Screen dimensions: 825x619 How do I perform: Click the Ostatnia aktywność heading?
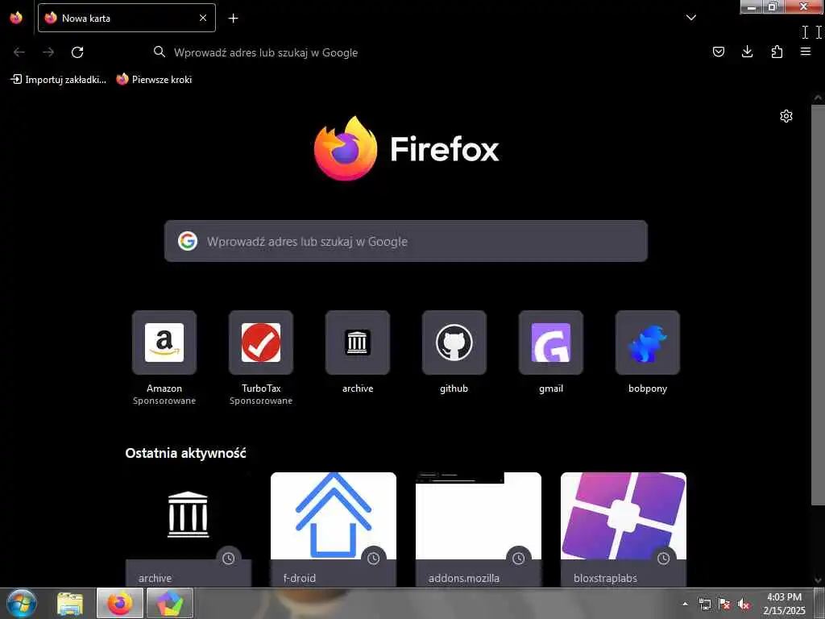(x=185, y=453)
